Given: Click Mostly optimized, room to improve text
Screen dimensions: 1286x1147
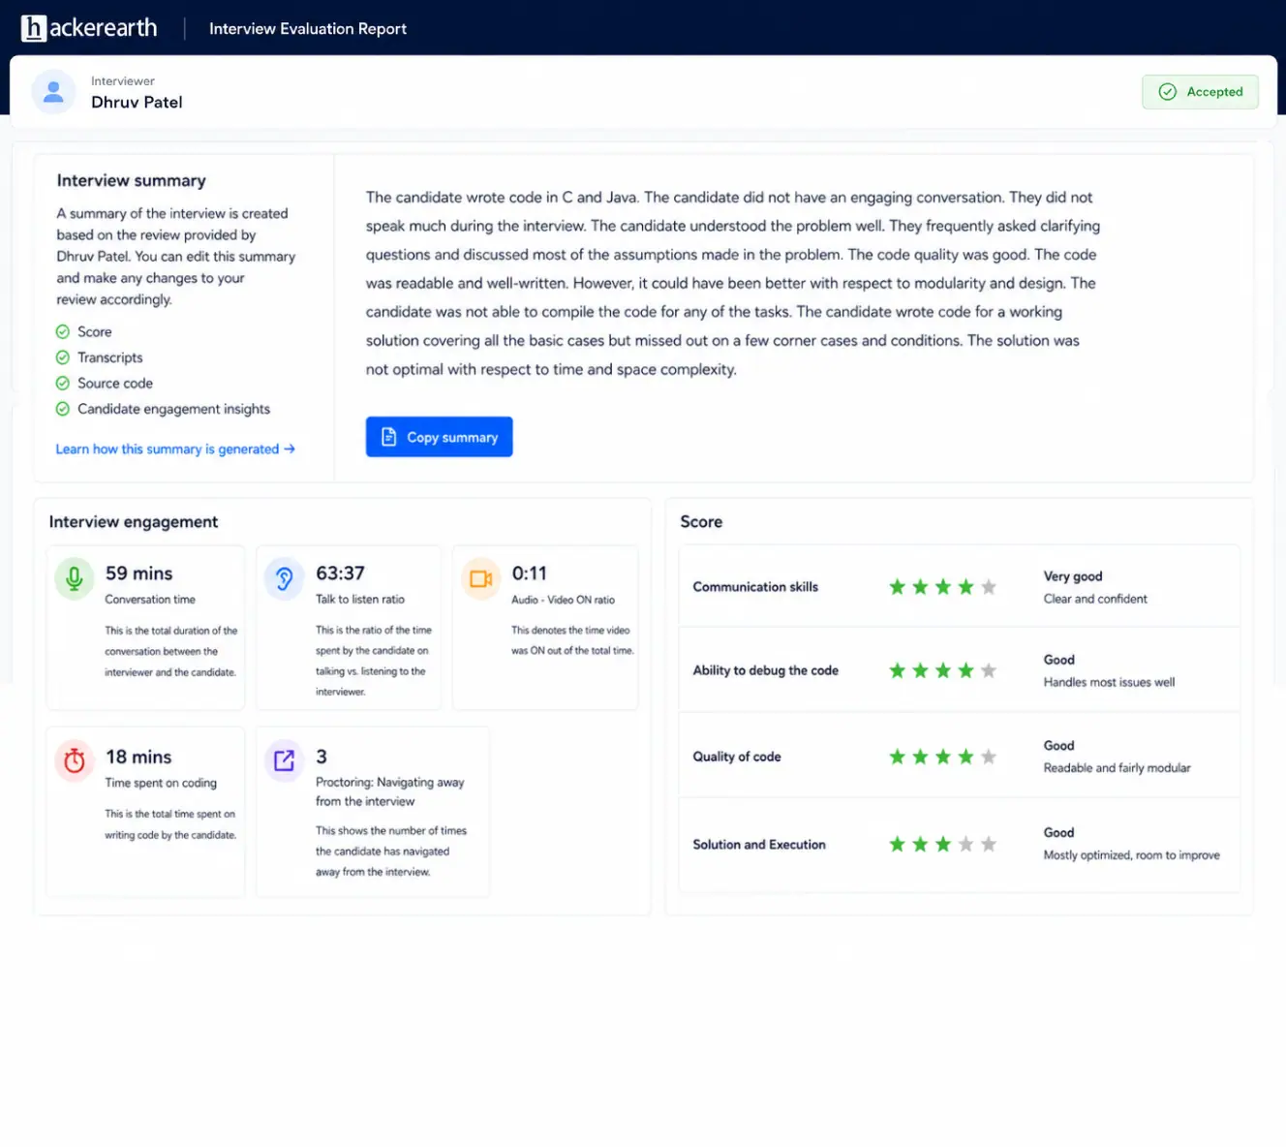Looking at the screenshot, I should pos(1131,855).
